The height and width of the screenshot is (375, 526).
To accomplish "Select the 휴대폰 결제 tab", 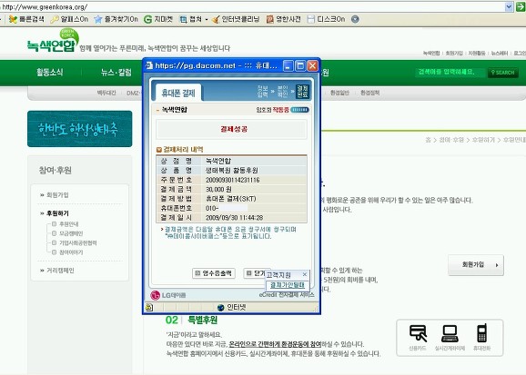I will point(178,93).
